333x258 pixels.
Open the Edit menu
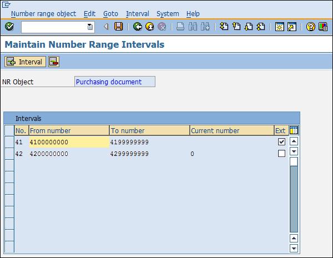pos(89,14)
